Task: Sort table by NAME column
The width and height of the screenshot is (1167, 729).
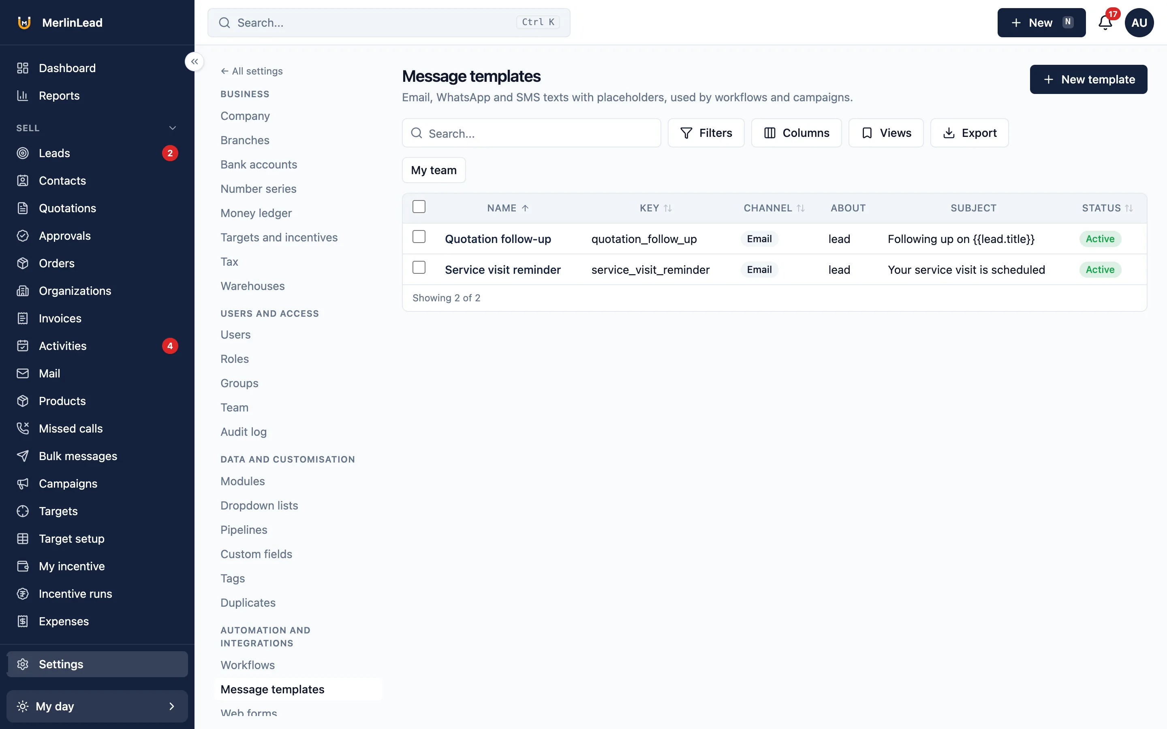Action: [x=508, y=208]
